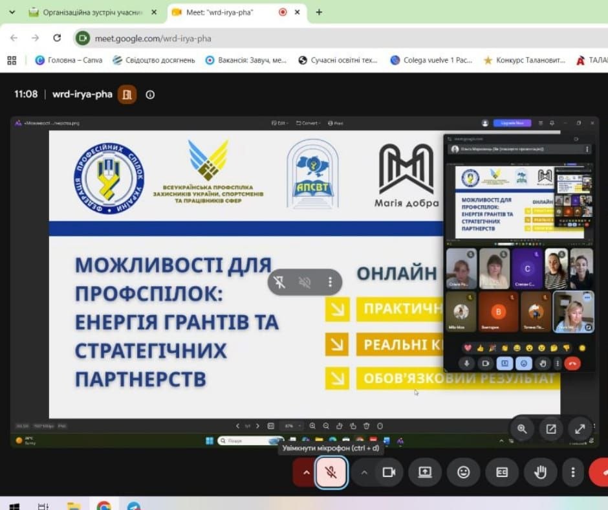Screen dimensions: 608x510
Task: Open audio settings chevron beside microphone
Action: click(307, 472)
